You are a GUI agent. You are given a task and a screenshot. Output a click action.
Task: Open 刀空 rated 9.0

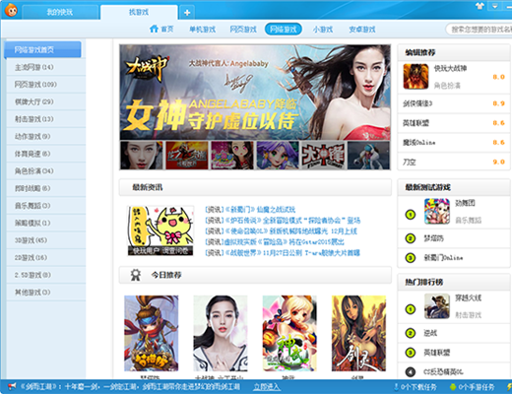tap(454, 162)
